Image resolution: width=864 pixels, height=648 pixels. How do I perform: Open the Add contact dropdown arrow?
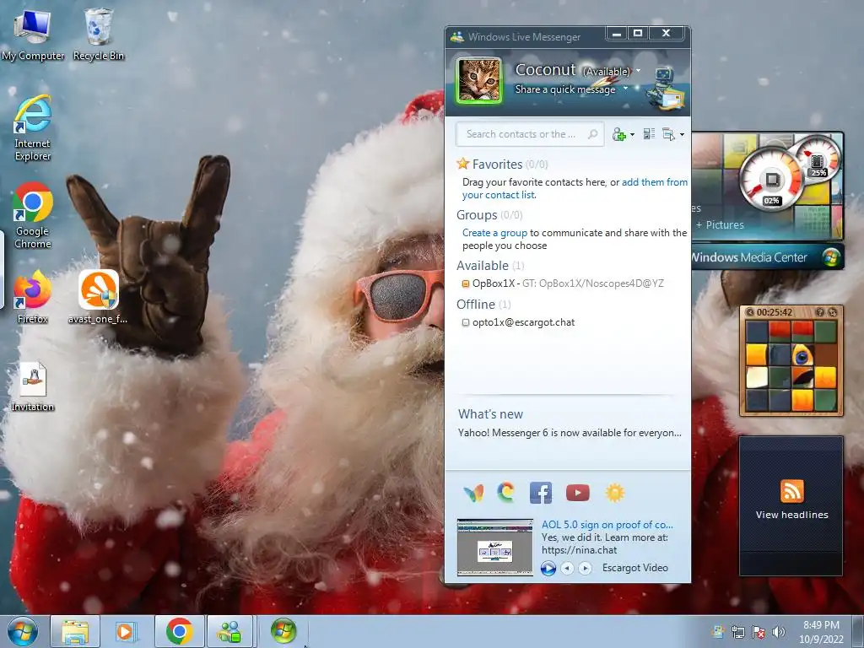pos(632,134)
